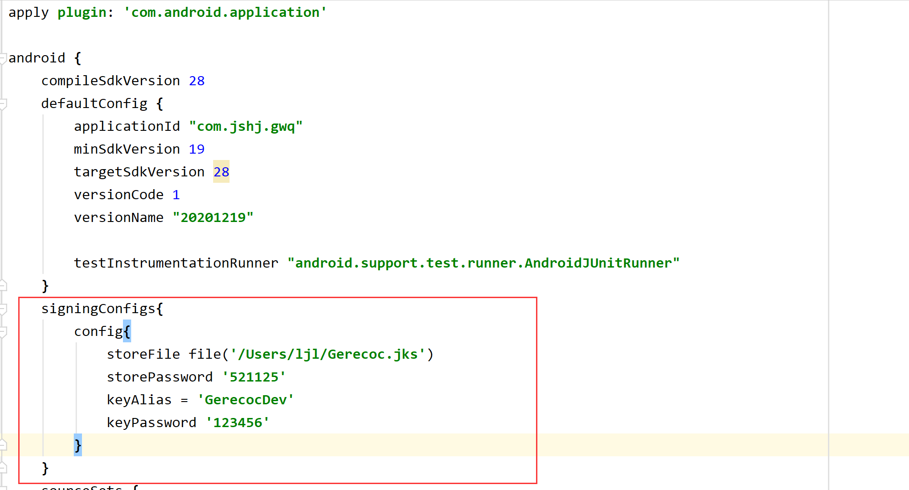
Task: Click the 'com.android.application' string
Action: (225, 12)
